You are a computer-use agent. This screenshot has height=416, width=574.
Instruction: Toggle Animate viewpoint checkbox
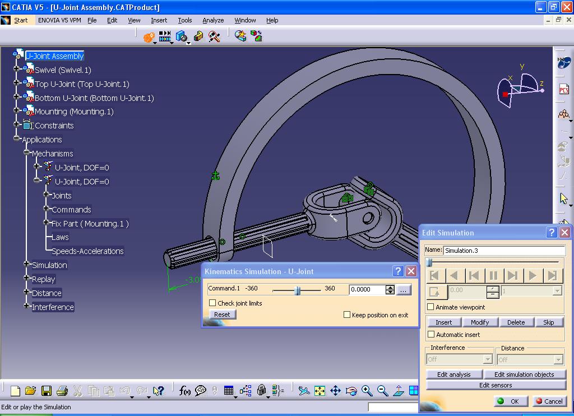[x=431, y=307]
